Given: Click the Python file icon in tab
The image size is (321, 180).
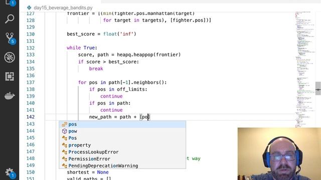Looking at the screenshot, I should (x=29, y=8).
